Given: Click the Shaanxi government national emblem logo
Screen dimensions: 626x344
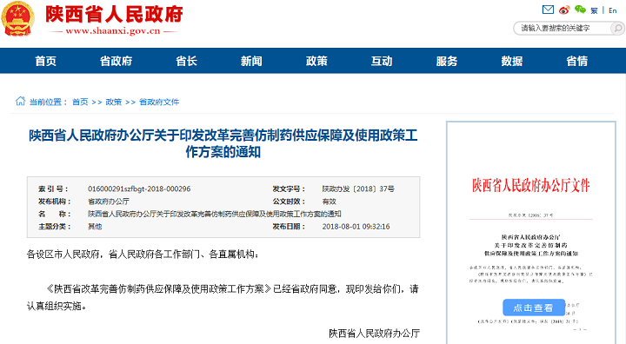Looking at the screenshot, I should [17, 19].
